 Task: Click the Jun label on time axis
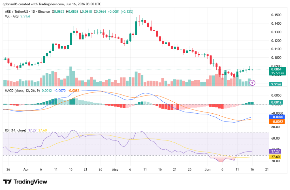point(208,170)
